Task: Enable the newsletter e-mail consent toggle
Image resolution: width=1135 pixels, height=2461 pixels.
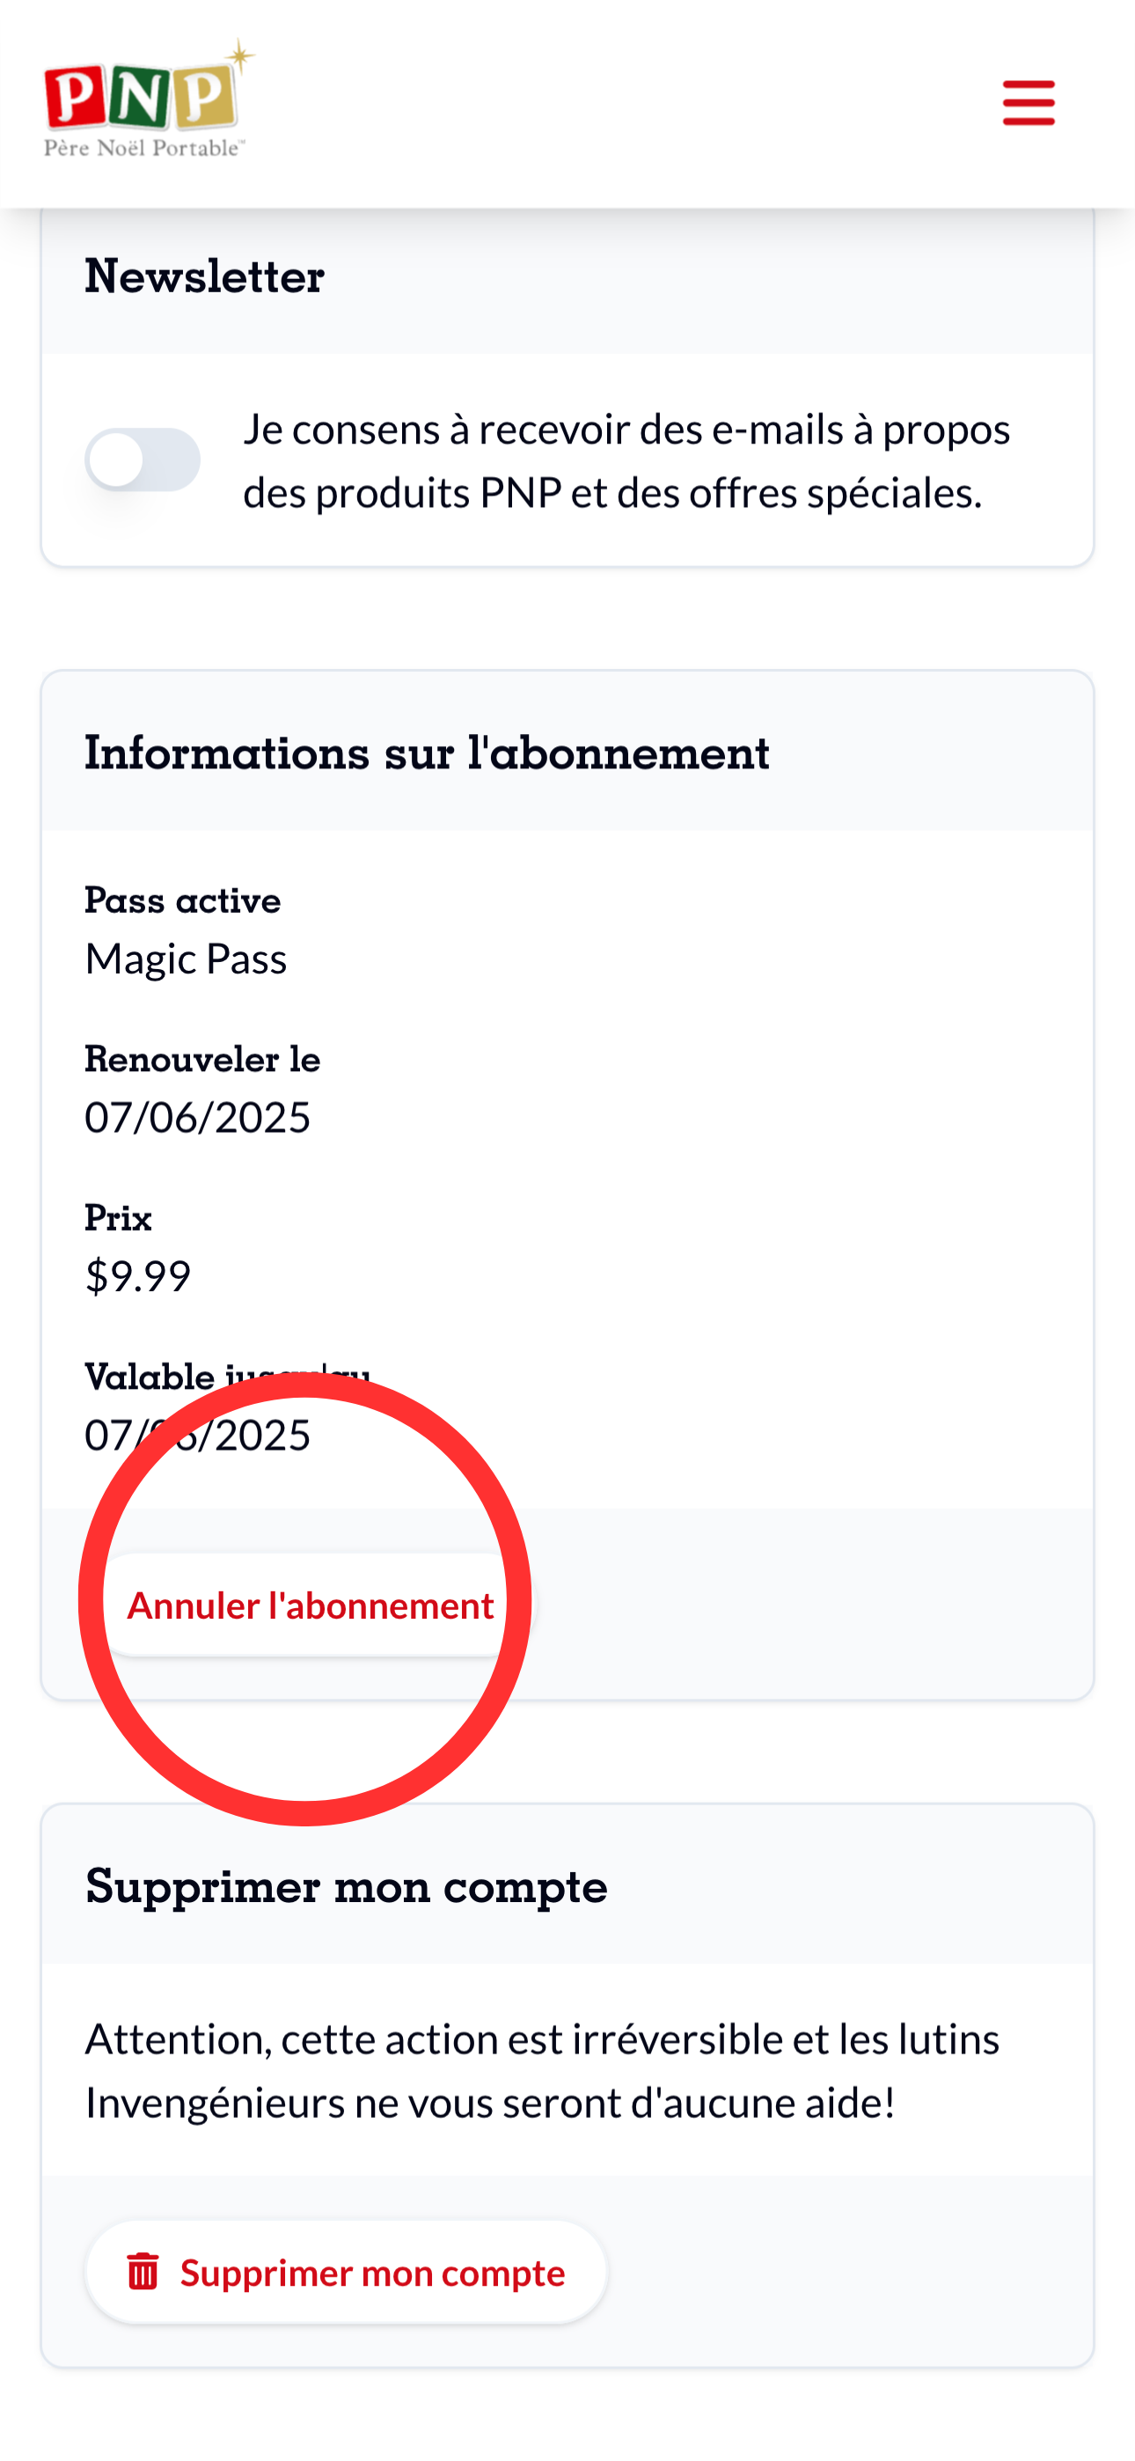Action: 143,459
